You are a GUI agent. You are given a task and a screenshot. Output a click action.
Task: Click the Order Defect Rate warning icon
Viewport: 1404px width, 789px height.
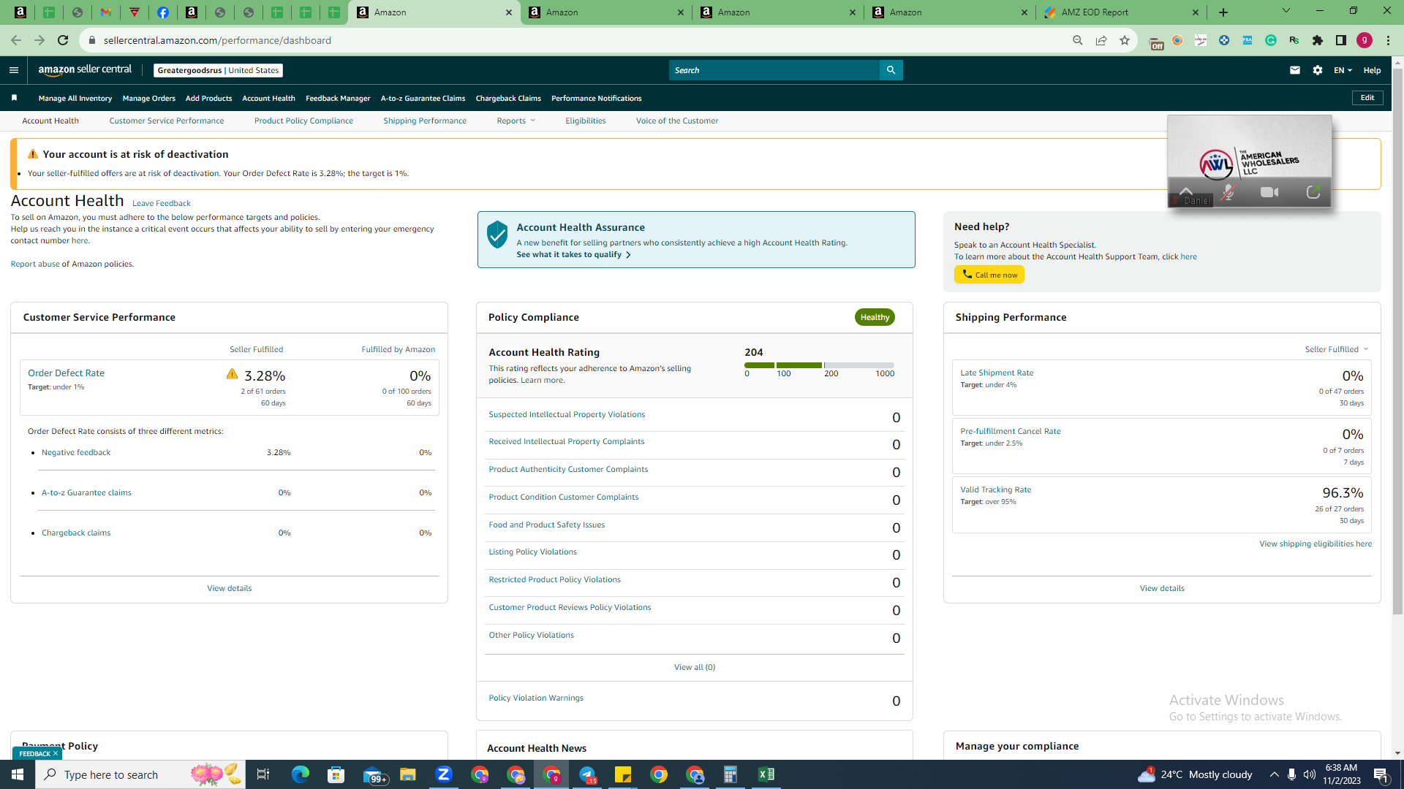[232, 374]
